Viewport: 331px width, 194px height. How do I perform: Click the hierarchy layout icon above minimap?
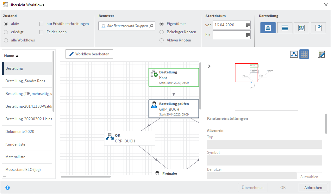(x=294, y=54)
